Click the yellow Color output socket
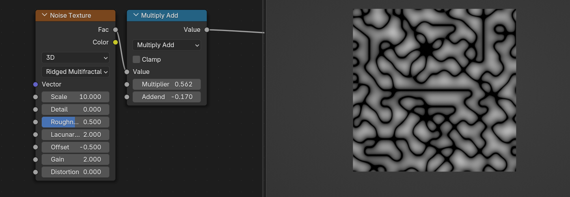Screen dimensions: 570x197 (115, 42)
